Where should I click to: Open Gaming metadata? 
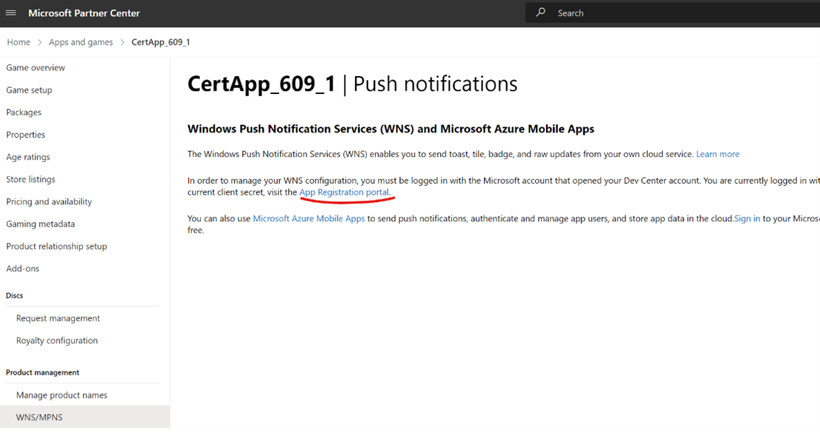click(40, 224)
